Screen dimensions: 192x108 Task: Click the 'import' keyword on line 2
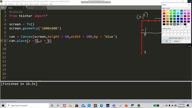[x=40, y=16]
